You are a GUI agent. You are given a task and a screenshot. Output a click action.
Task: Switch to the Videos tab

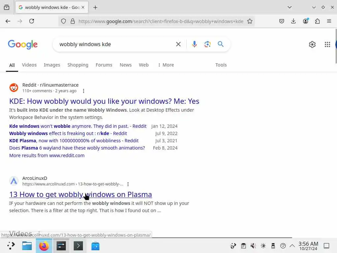[29, 65]
